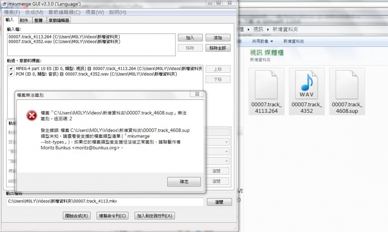388x232 pixels.
Task: Click the lower greyed 瀏覽 button behind dialog
Action: tap(217, 181)
